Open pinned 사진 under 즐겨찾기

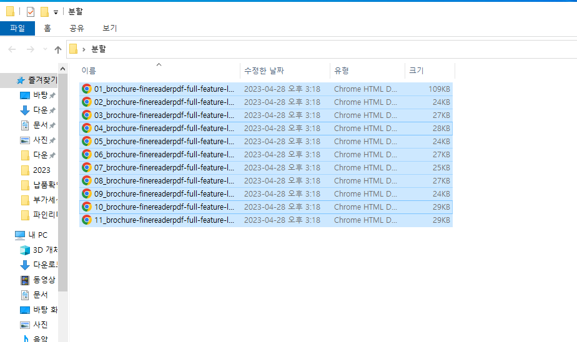pos(37,140)
